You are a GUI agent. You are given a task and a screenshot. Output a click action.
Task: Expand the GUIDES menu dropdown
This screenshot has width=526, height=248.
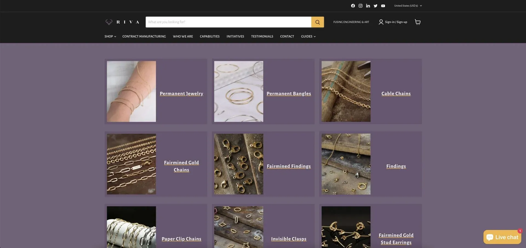[308, 36]
